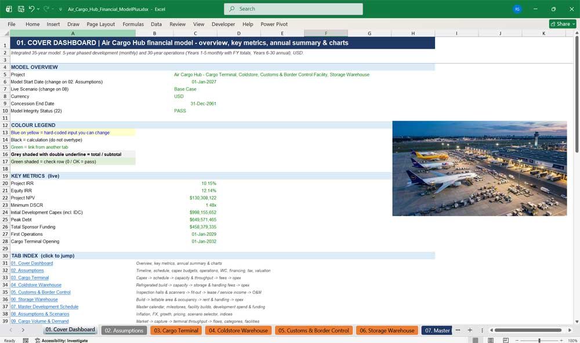Open the Formulas ribbon tab

pos(133,24)
